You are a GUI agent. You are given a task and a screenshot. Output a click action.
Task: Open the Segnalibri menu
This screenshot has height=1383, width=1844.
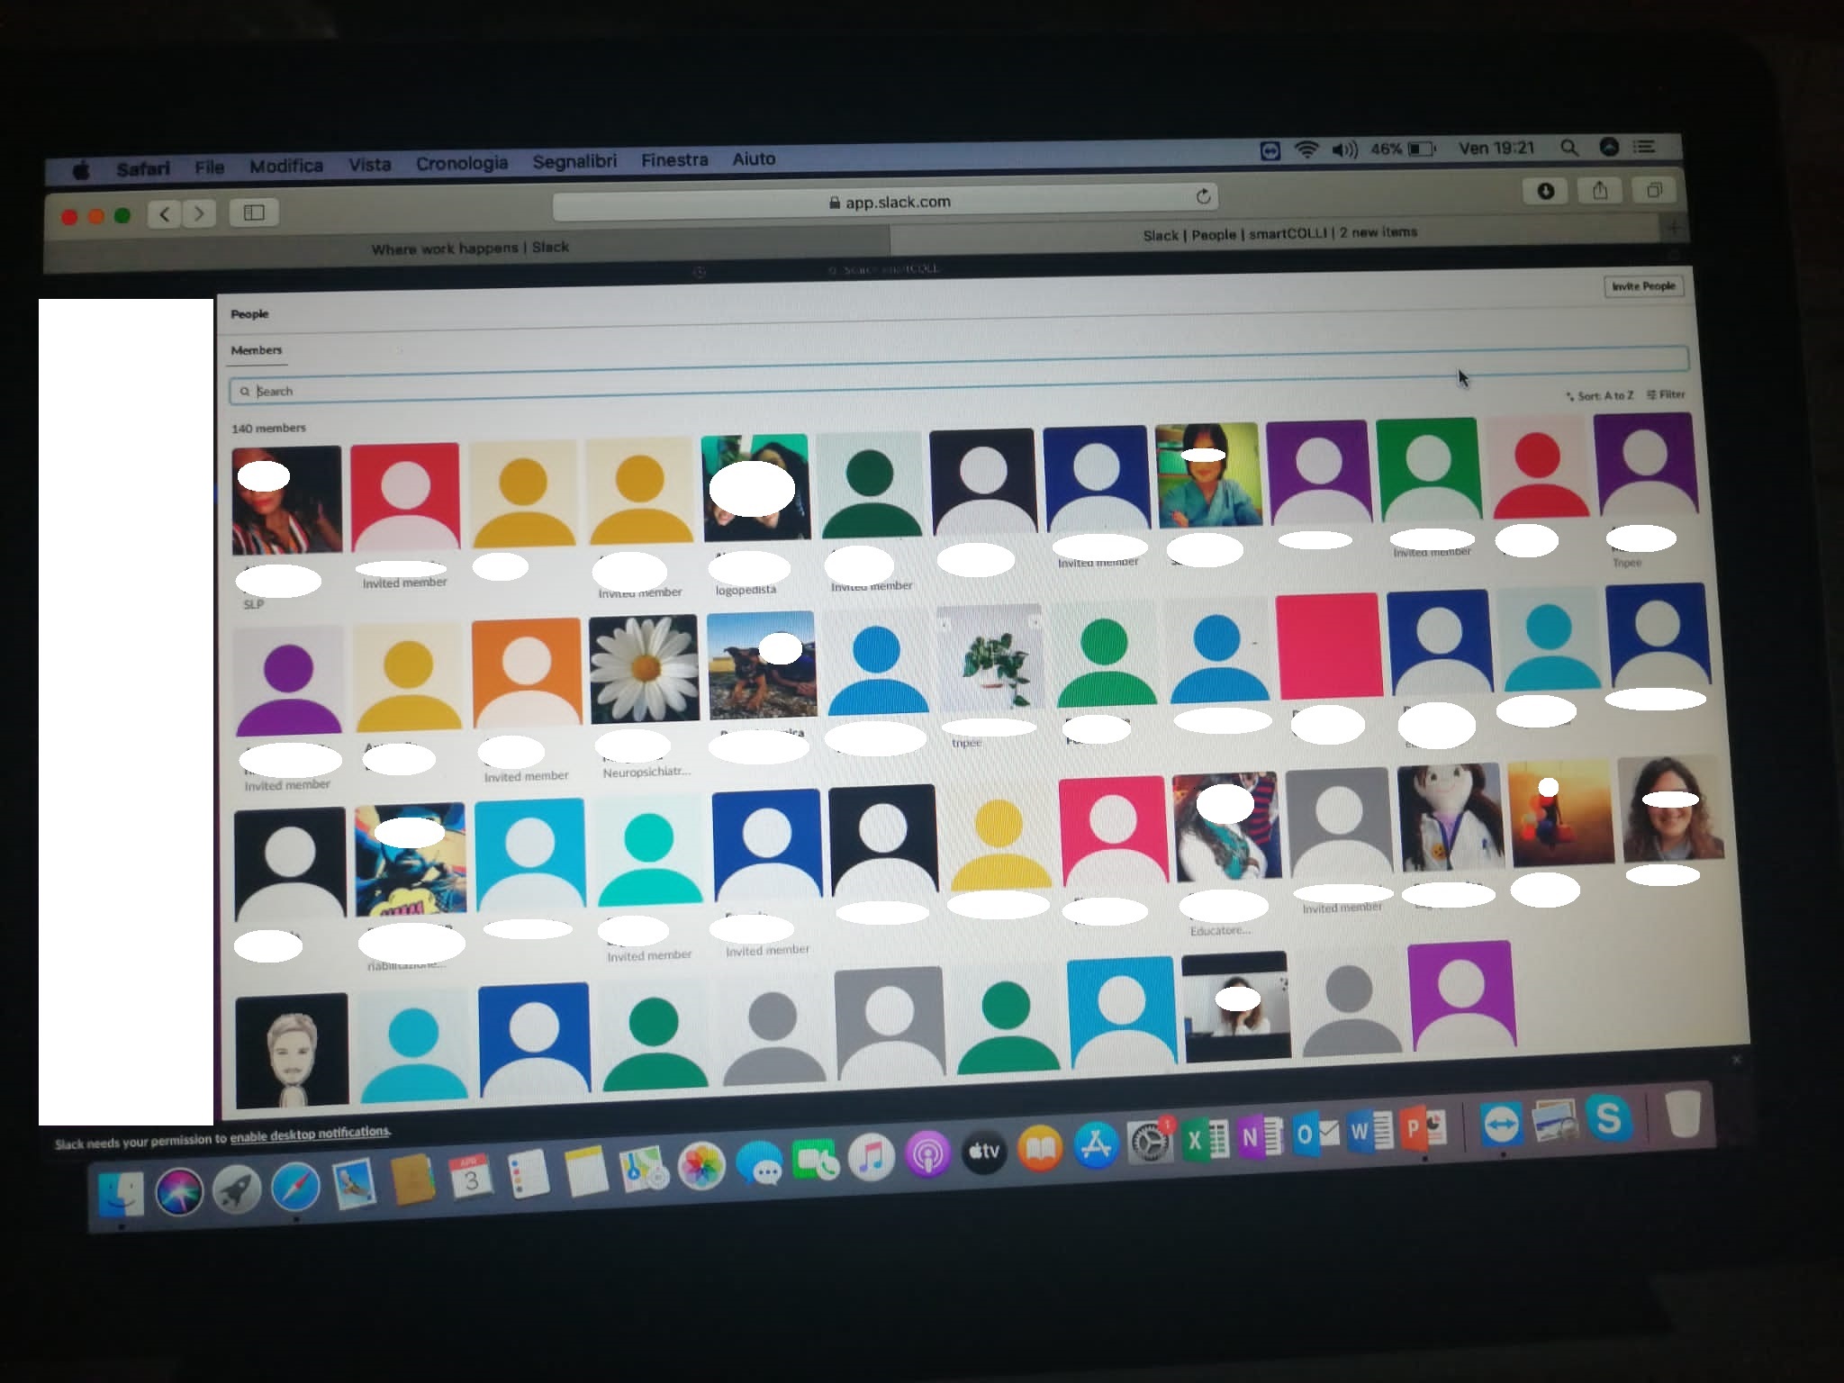point(574,161)
